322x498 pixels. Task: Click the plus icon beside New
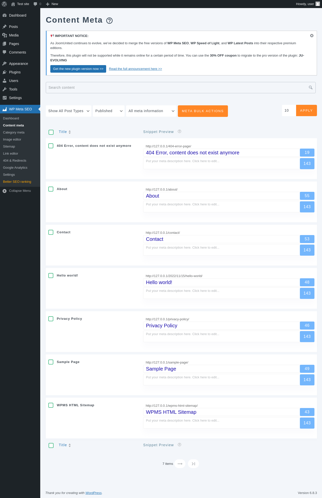coord(48,4)
